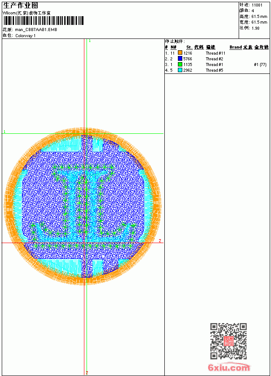This screenshot has width=271, height=376.
Task: Click the QR code image
Action: (x=228, y=341)
